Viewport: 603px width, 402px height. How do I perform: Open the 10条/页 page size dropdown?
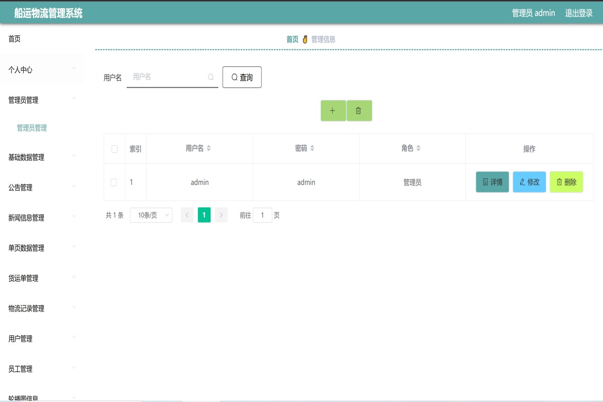(x=150, y=215)
